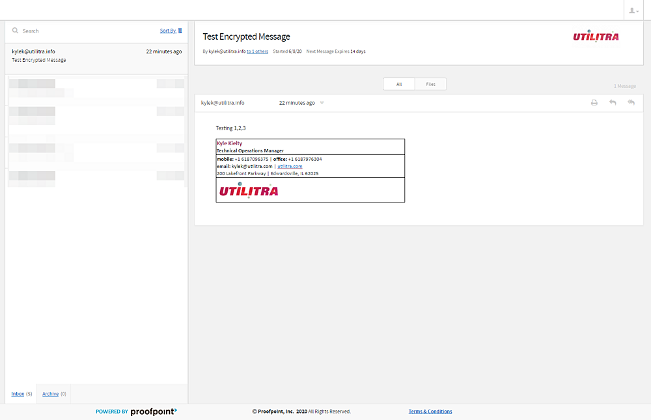
Task: Click the Utilitra logo in header
Action: (x=596, y=36)
